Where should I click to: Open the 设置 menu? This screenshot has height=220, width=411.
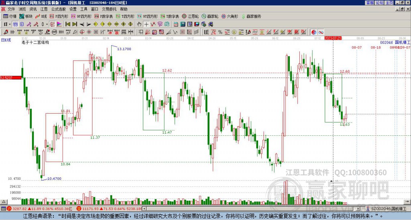point(73,9)
